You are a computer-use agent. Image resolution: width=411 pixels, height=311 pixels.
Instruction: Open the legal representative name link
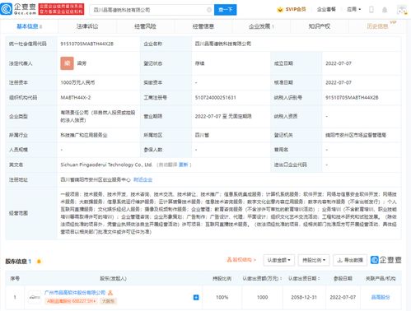pos(82,63)
